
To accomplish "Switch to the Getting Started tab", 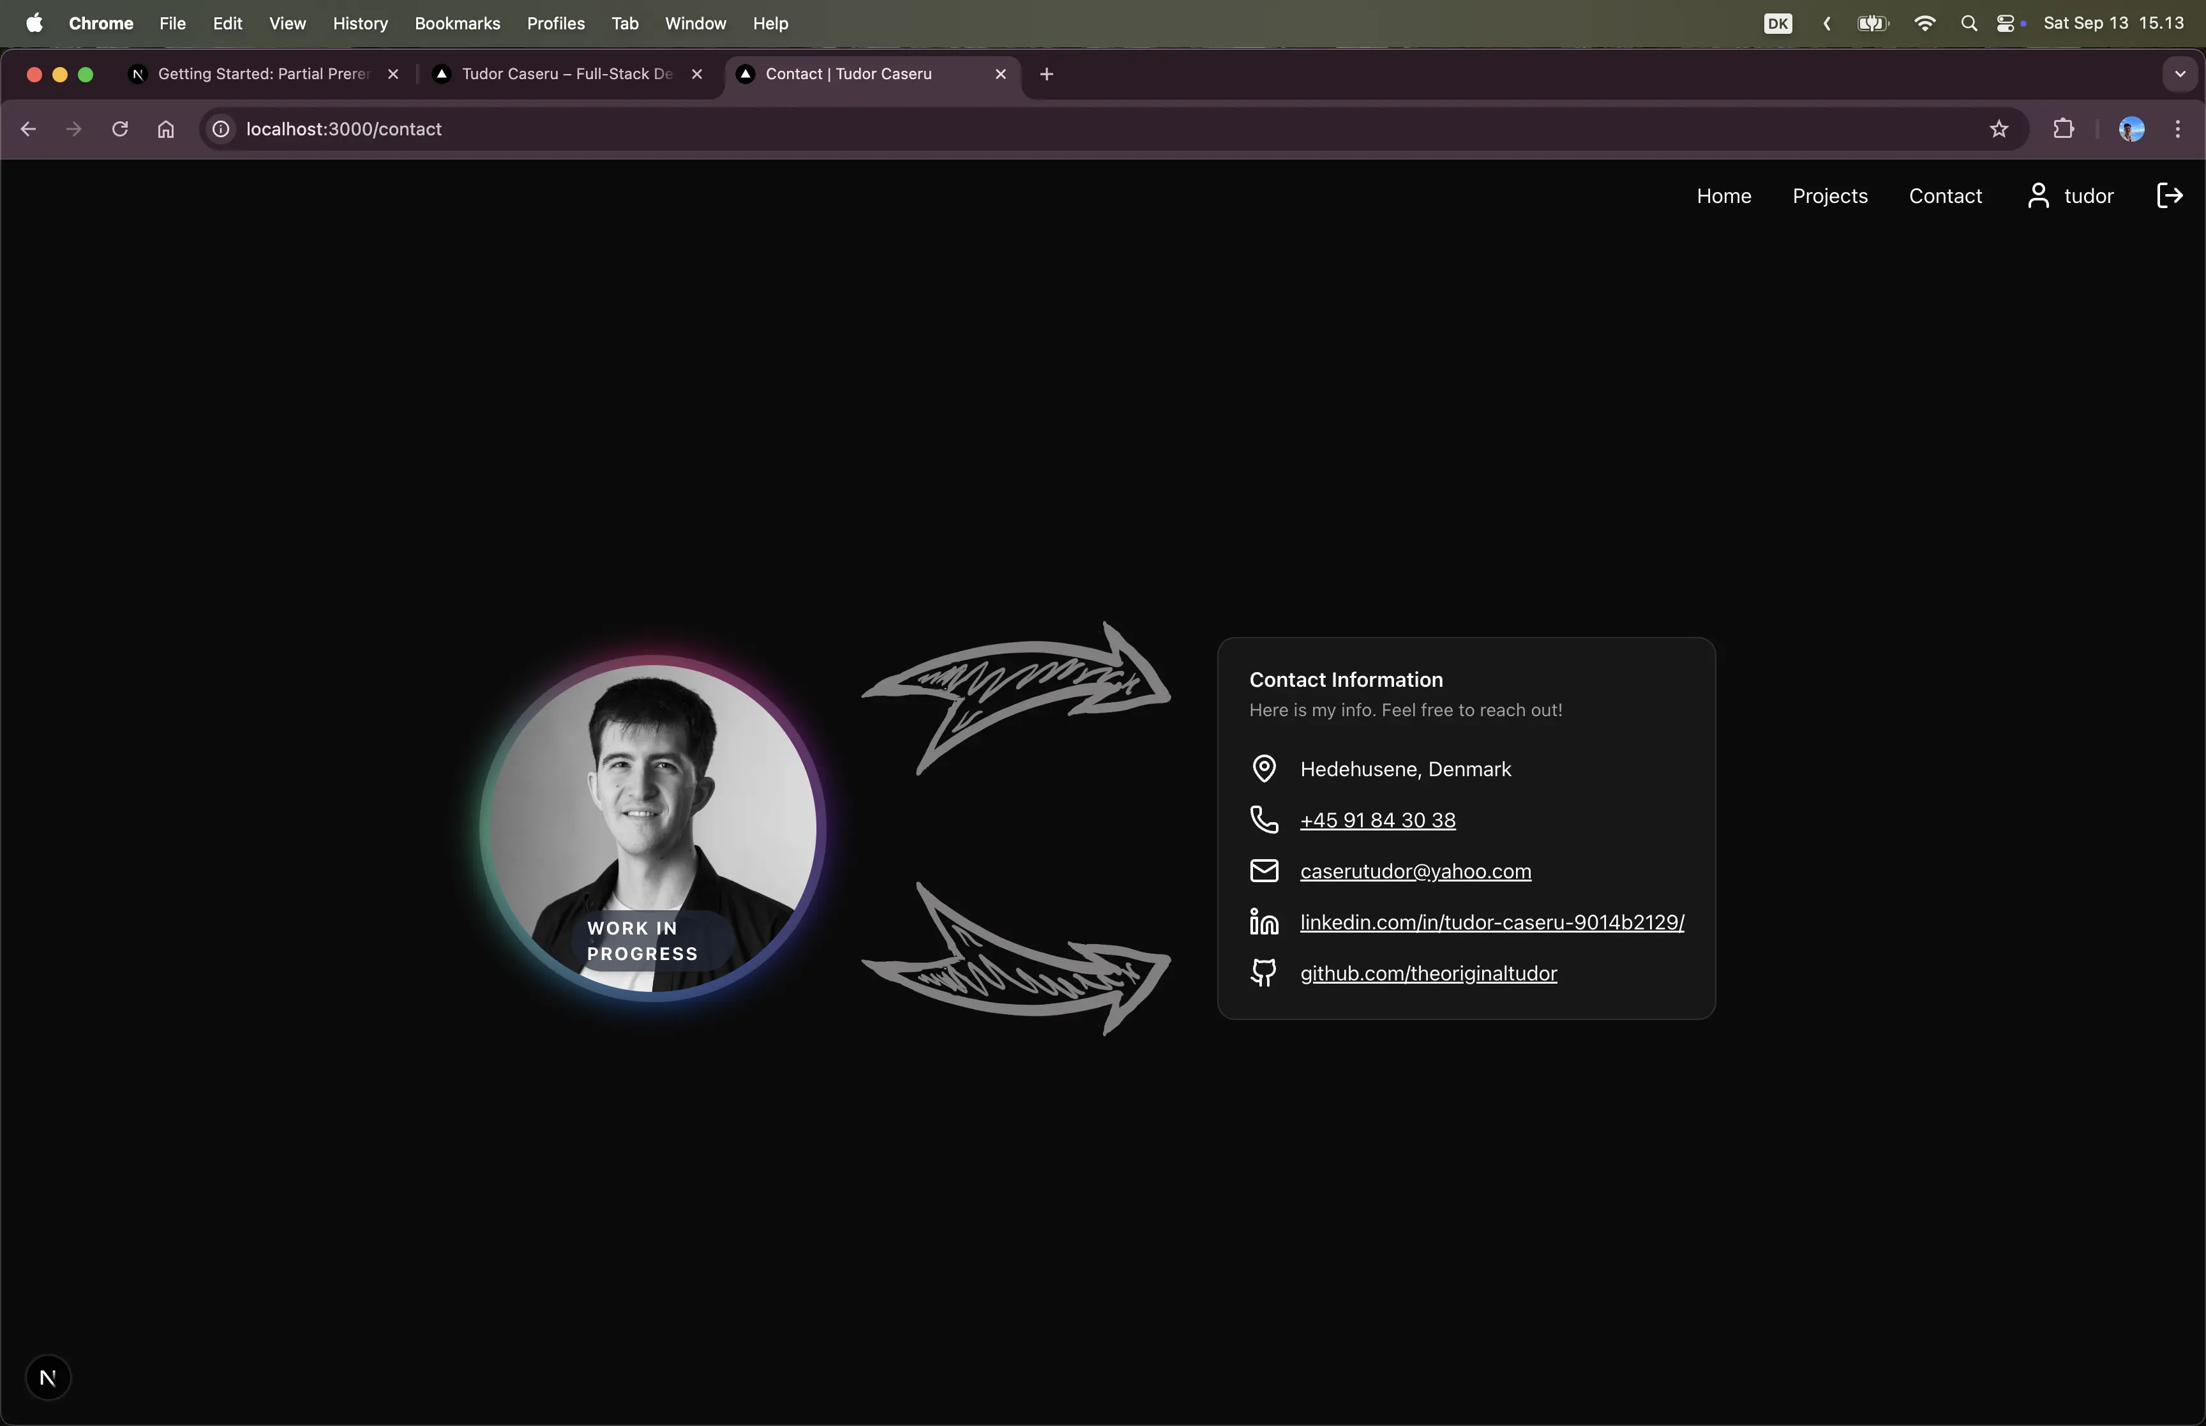I will pos(263,74).
